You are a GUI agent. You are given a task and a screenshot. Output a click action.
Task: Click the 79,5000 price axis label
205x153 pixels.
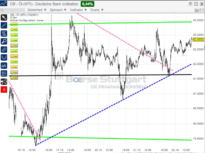[x=198, y=138]
